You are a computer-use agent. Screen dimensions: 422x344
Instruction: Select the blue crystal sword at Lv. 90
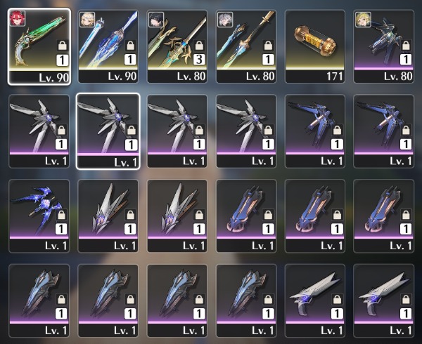point(108,46)
